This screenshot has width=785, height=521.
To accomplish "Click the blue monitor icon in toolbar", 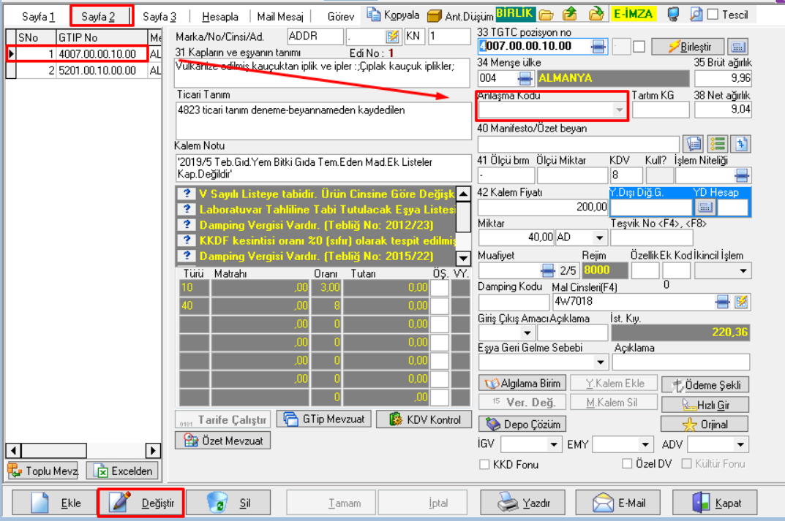I will (673, 15).
